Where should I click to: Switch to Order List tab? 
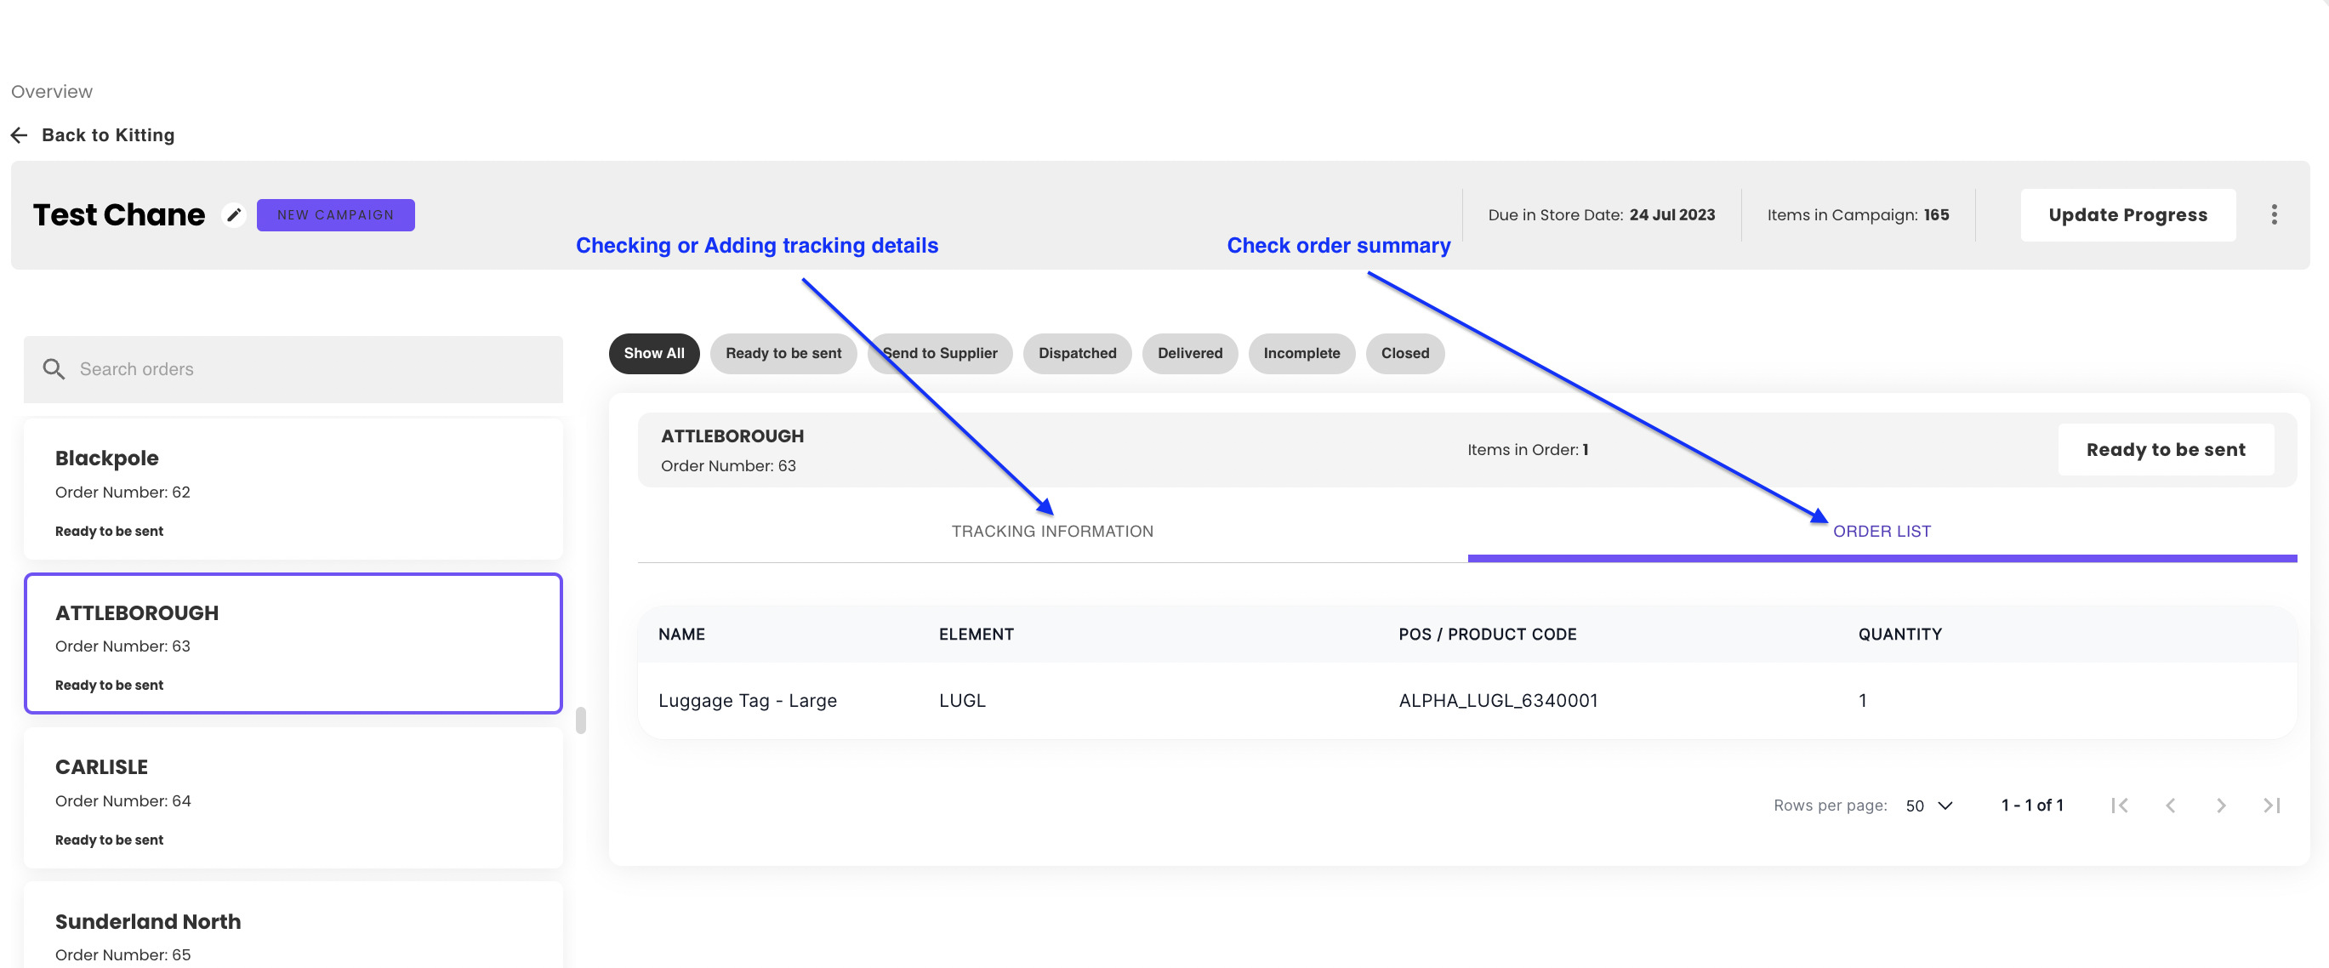tap(1881, 532)
